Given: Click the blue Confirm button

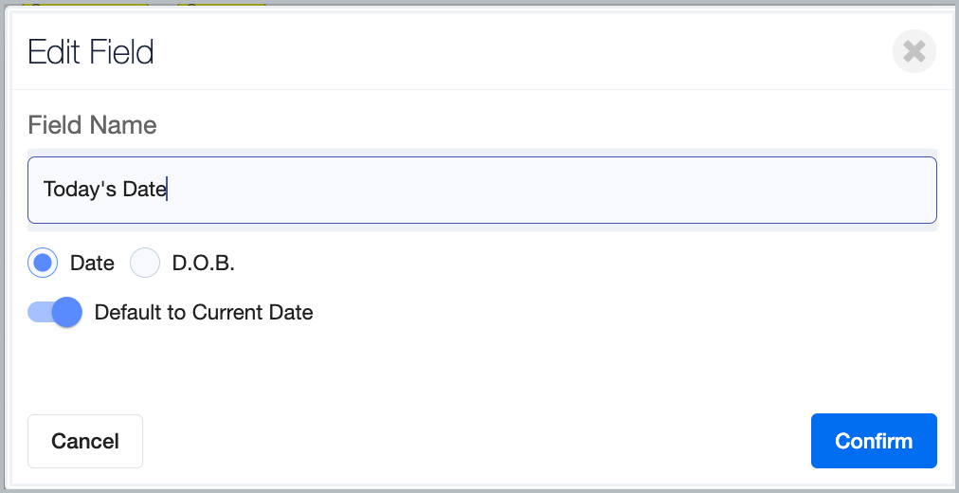Looking at the screenshot, I should [874, 441].
